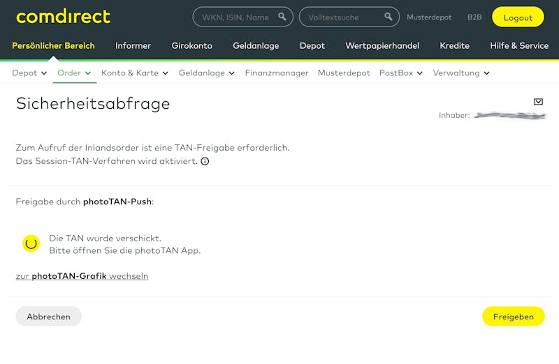Switch to photoTAN-Grafik via the link

pos(82,276)
